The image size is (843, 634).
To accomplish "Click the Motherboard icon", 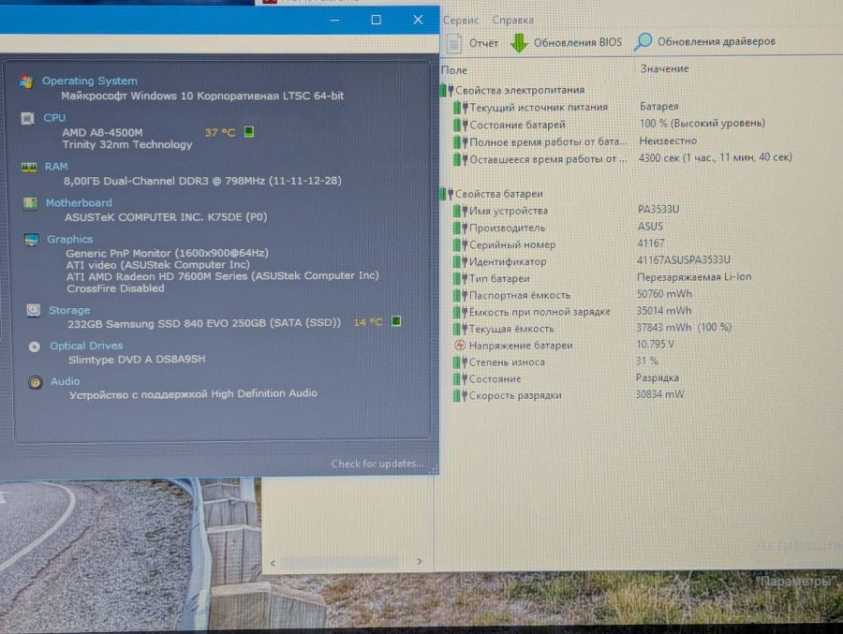I will pyautogui.click(x=30, y=203).
